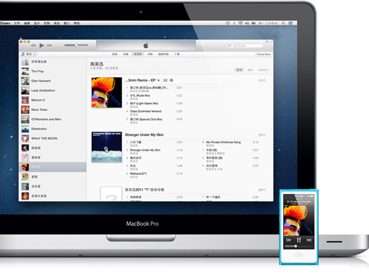Click the iTunes library search field
369x273 pixels.
(x=245, y=46)
